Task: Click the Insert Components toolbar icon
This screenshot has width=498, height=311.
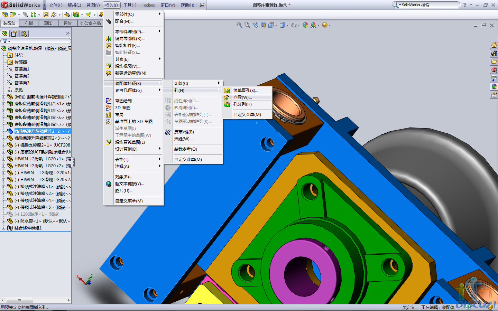Action: (x=5, y=15)
